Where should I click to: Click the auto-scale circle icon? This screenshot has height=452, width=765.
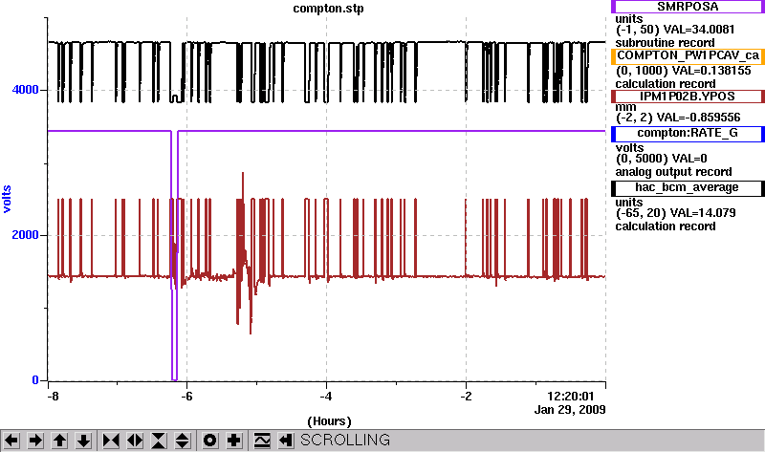[x=209, y=441]
